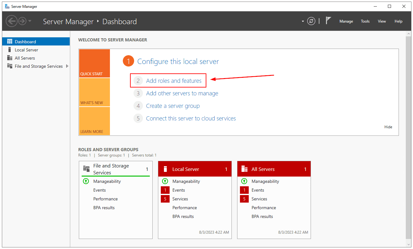Open the Manage menu

[346, 21]
